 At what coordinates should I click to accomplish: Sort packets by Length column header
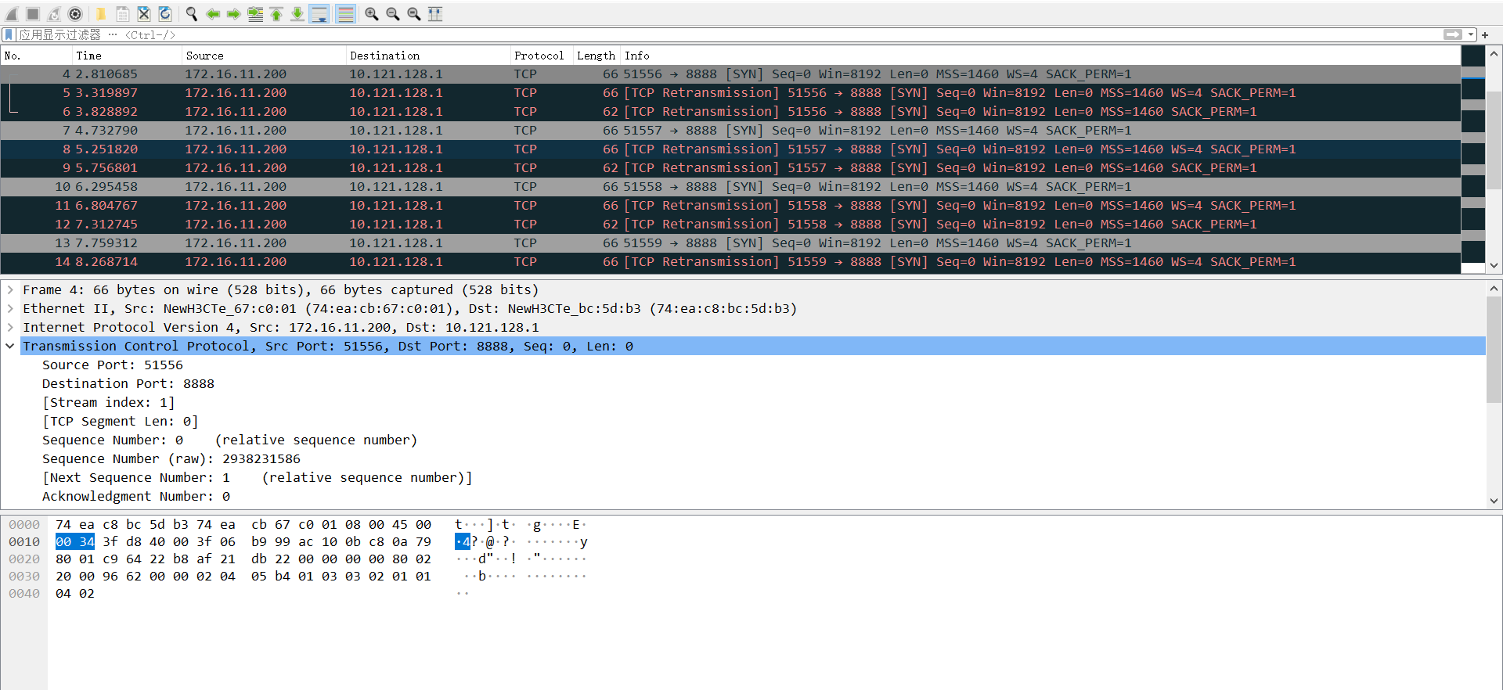pyautogui.click(x=597, y=56)
